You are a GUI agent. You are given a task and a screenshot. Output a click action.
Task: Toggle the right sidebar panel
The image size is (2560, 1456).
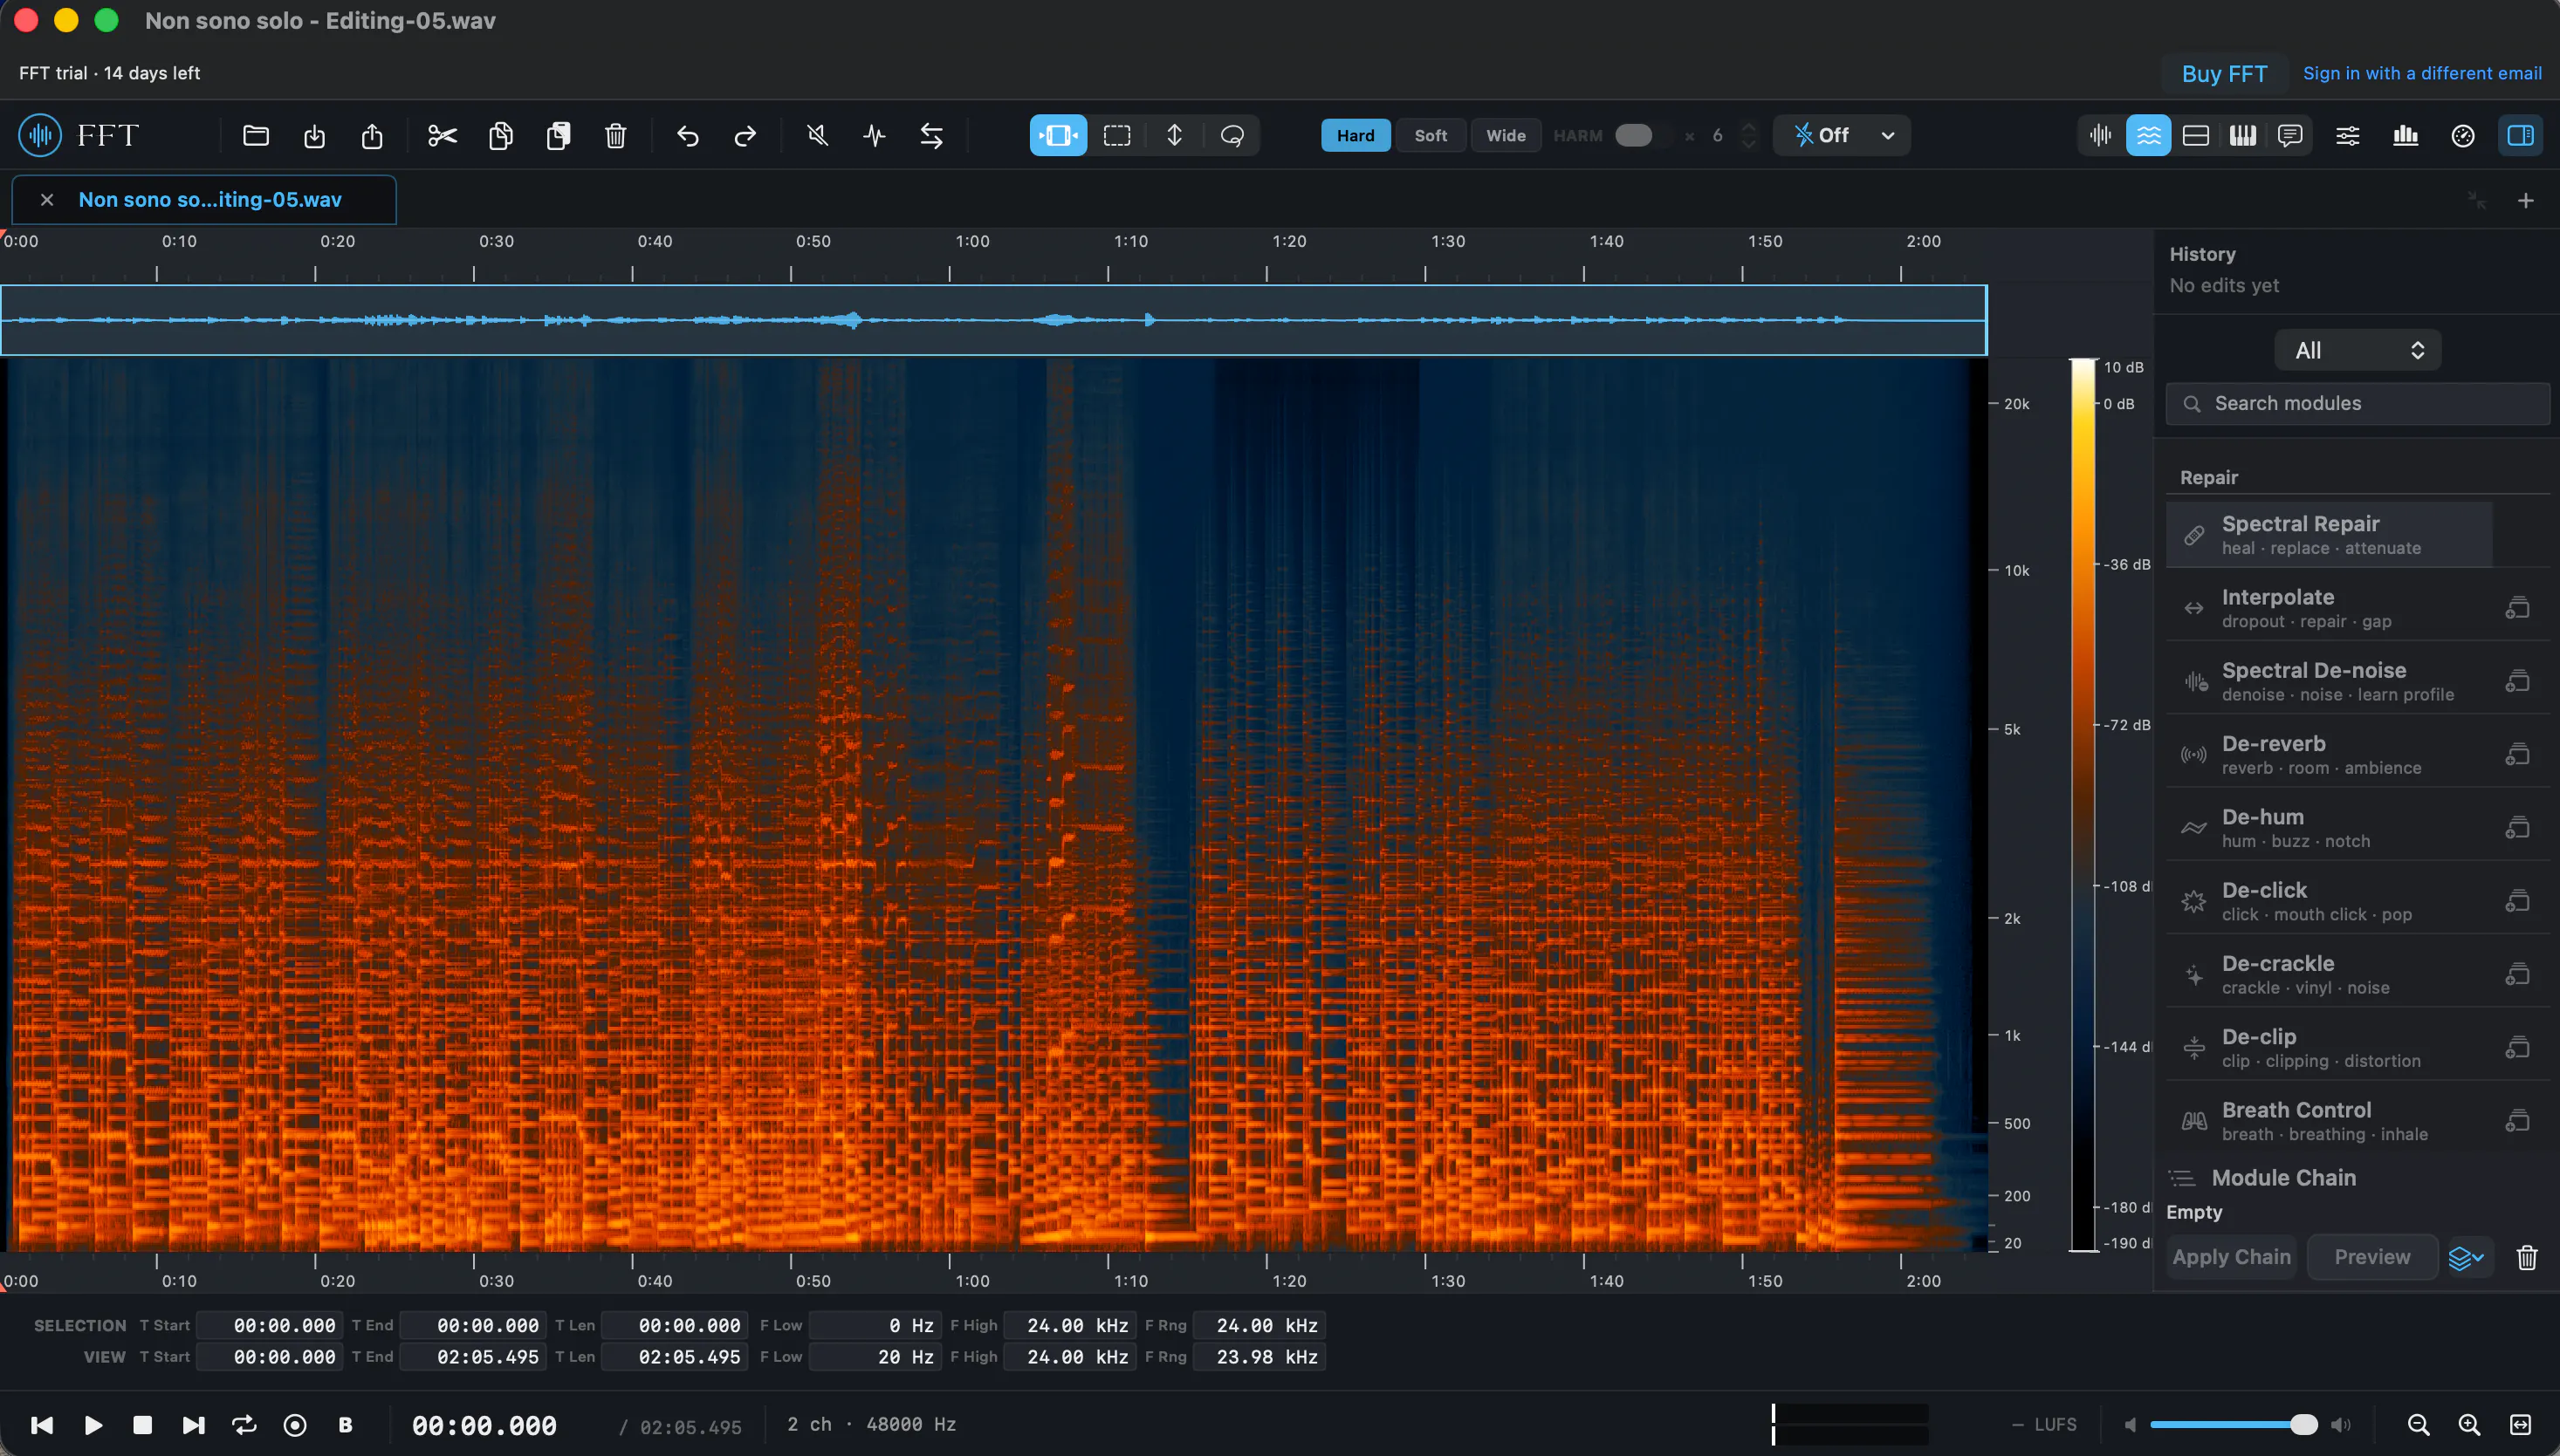point(2521,135)
